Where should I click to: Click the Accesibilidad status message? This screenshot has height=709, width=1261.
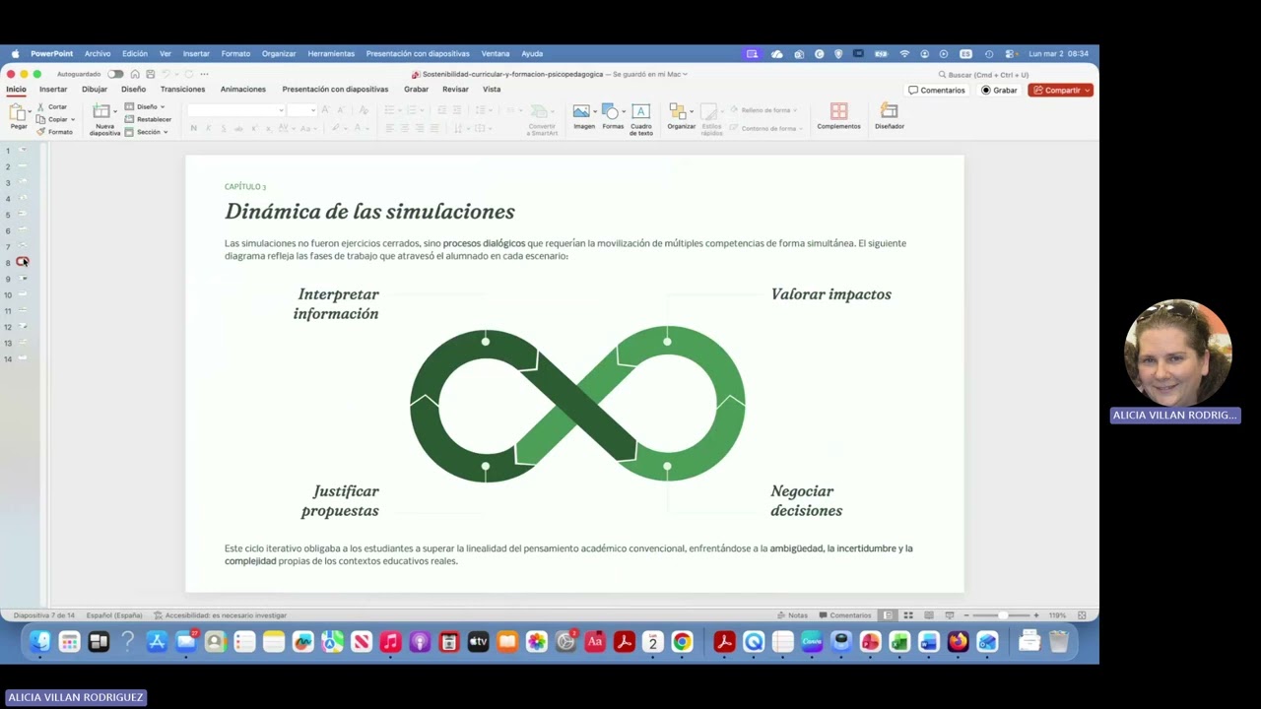click(x=220, y=615)
